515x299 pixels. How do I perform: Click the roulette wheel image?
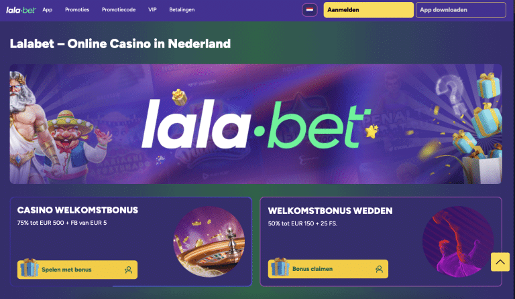tap(209, 241)
